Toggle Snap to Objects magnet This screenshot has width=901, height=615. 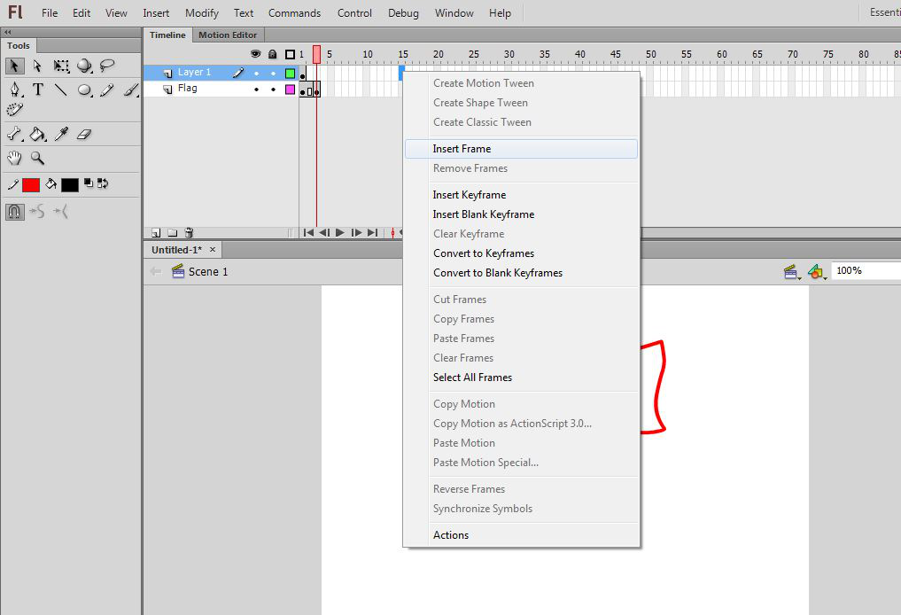click(14, 212)
